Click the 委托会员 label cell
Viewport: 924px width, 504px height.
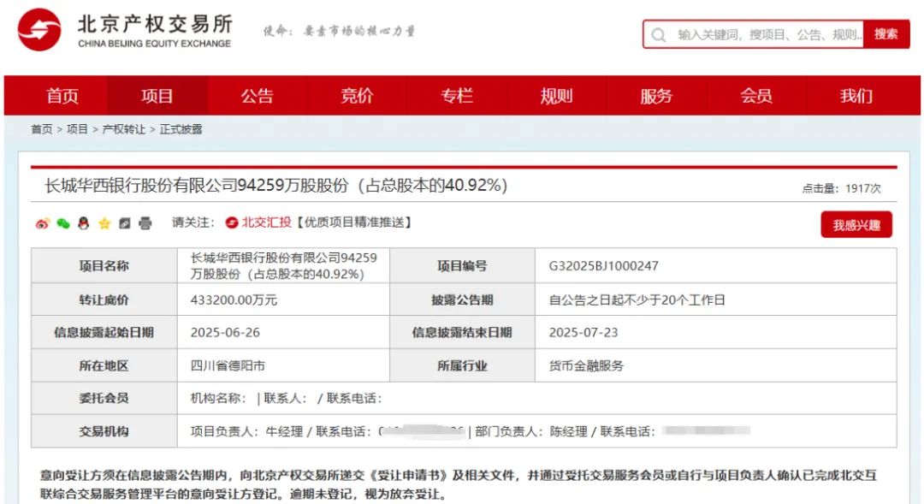[x=104, y=399]
